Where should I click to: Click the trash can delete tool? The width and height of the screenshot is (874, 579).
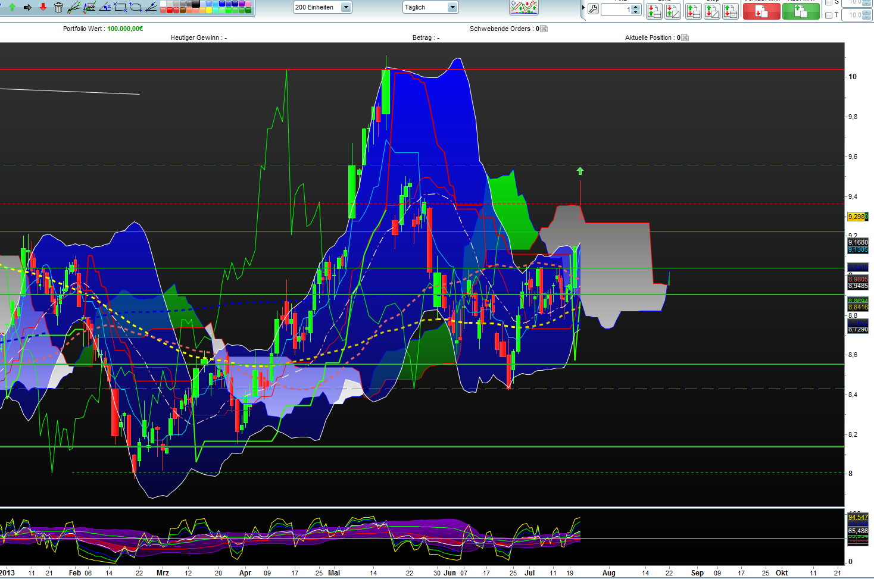point(58,7)
